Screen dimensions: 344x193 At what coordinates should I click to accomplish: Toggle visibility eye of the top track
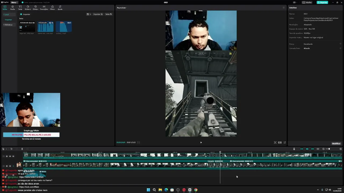(10, 156)
